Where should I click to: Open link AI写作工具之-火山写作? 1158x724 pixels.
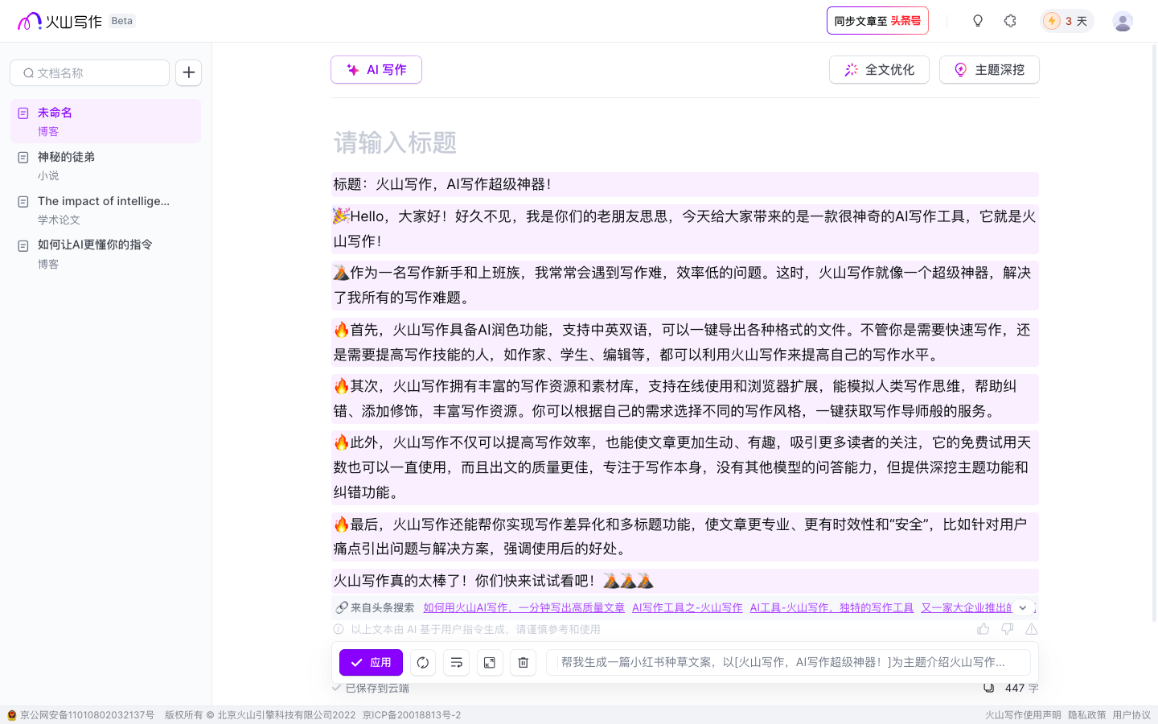[x=688, y=607]
